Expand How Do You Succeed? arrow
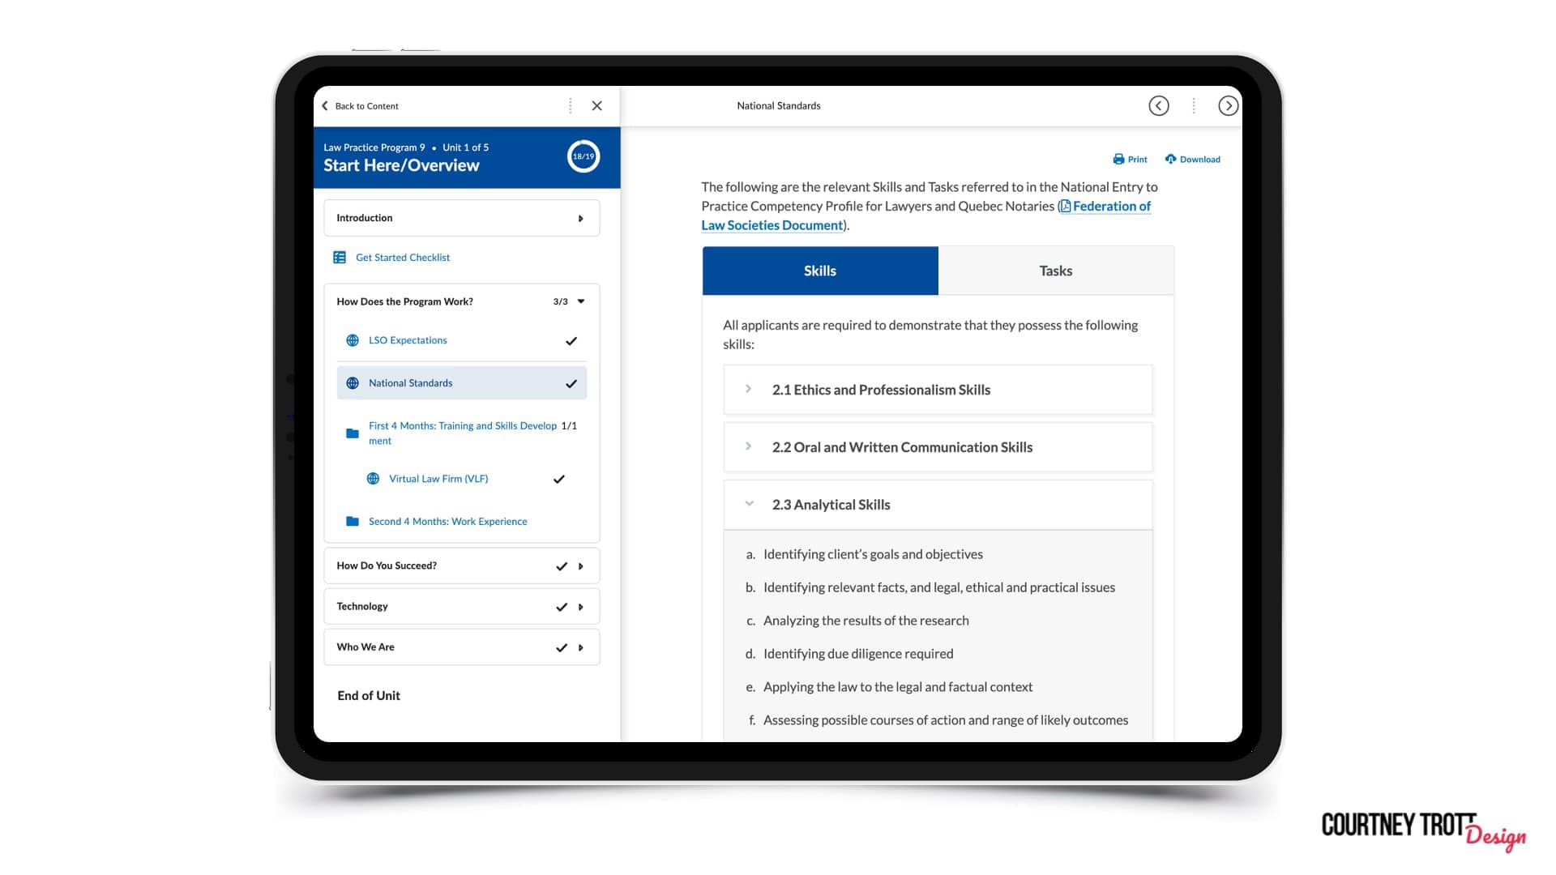The width and height of the screenshot is (1556, 875). click(581, 566)
